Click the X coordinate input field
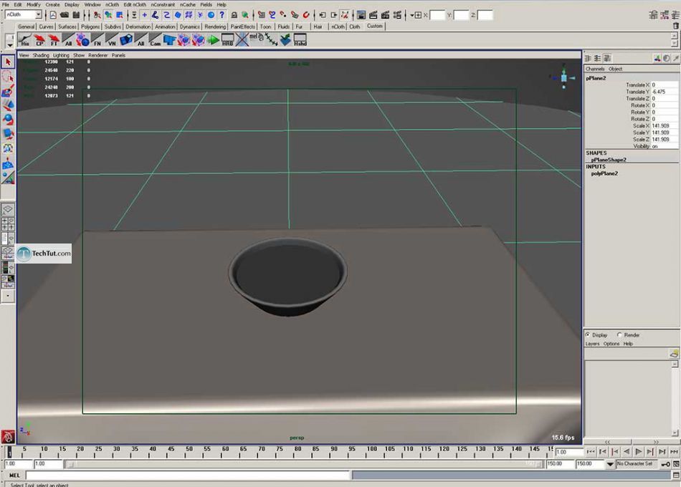The width and height of the screenshot is (681, 487). tap(437, 15)
